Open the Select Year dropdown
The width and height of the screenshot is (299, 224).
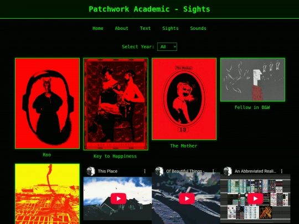[167, 46]
